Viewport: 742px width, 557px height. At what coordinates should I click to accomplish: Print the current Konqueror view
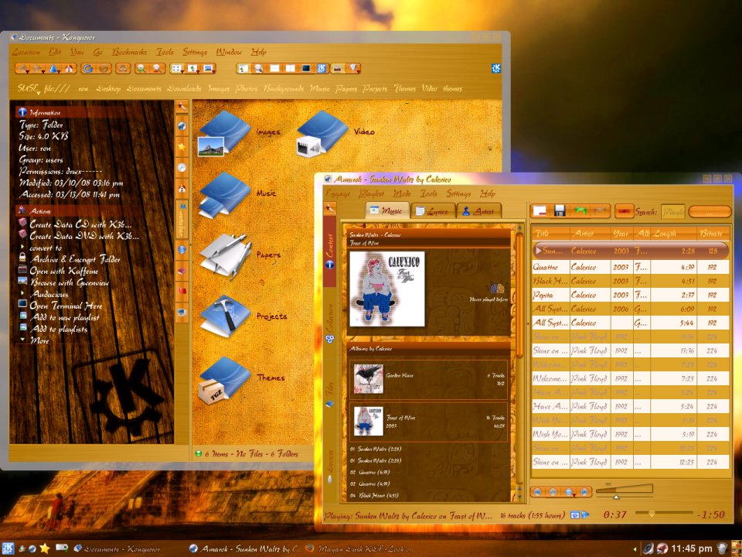pos(123,69)
